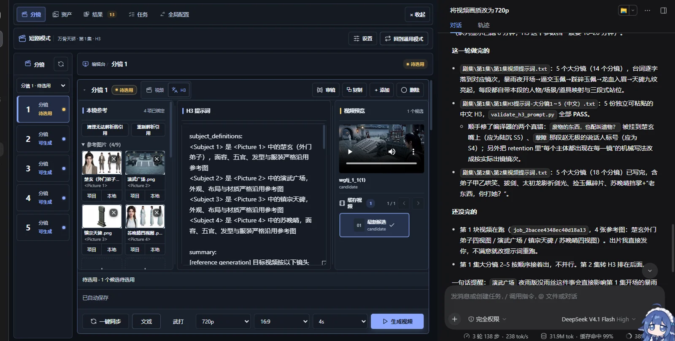Click the plus attachment button in chat input
Image resolution: width=675 pixels, height=341 pixels.
455,319
